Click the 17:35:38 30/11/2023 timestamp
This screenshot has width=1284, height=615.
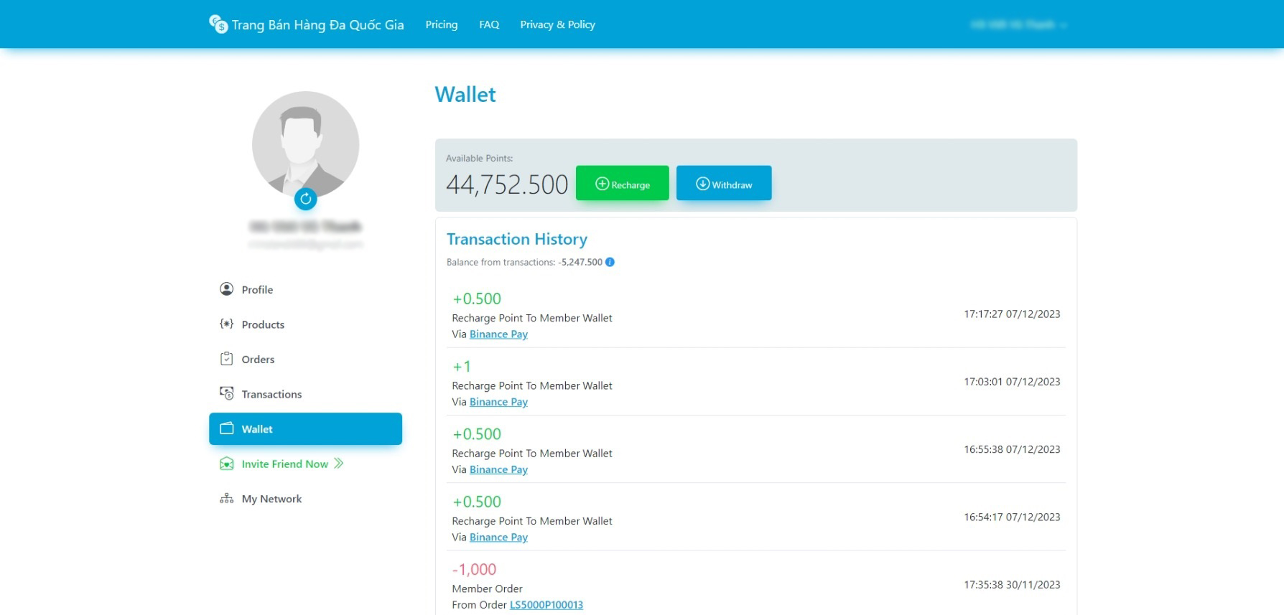[1012, 585]
